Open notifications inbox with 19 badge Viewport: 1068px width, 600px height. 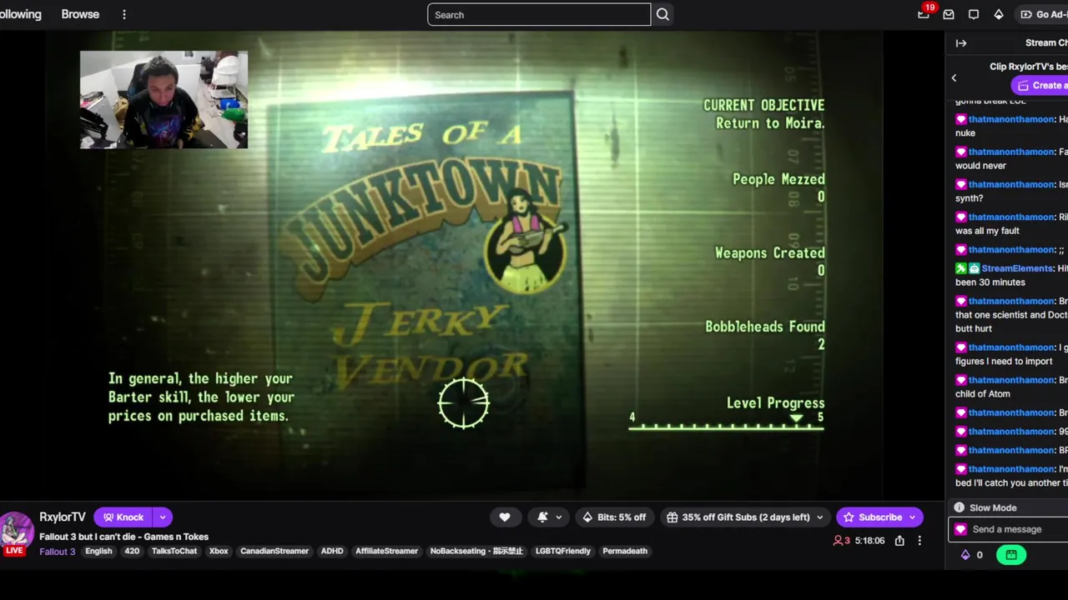pyautogui.click(x=924, y=14)
